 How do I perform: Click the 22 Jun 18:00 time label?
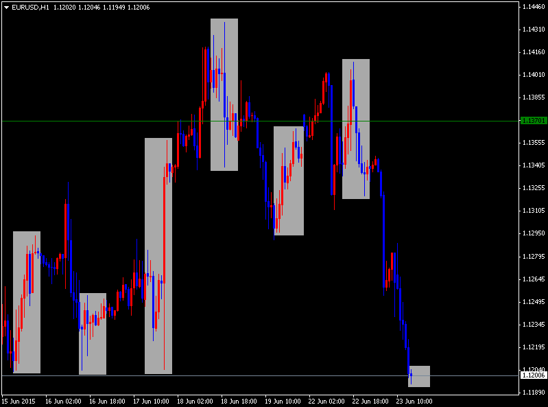click(x=370, y=401)
